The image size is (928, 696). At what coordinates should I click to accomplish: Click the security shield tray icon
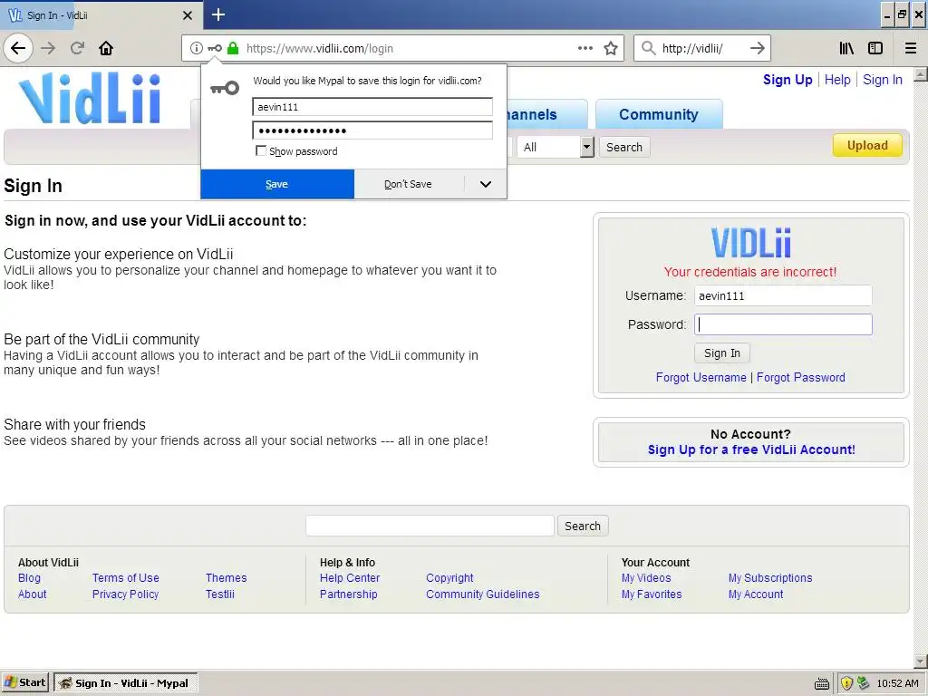[x=846, y=683]
